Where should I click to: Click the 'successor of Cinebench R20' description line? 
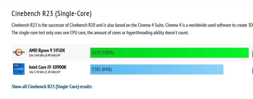132,25
